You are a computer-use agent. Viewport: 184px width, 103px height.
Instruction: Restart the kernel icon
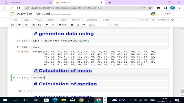point(78,25)
